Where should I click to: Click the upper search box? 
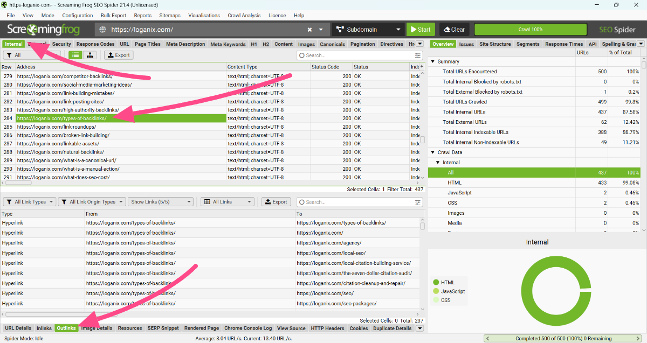[x=356, y=55]
